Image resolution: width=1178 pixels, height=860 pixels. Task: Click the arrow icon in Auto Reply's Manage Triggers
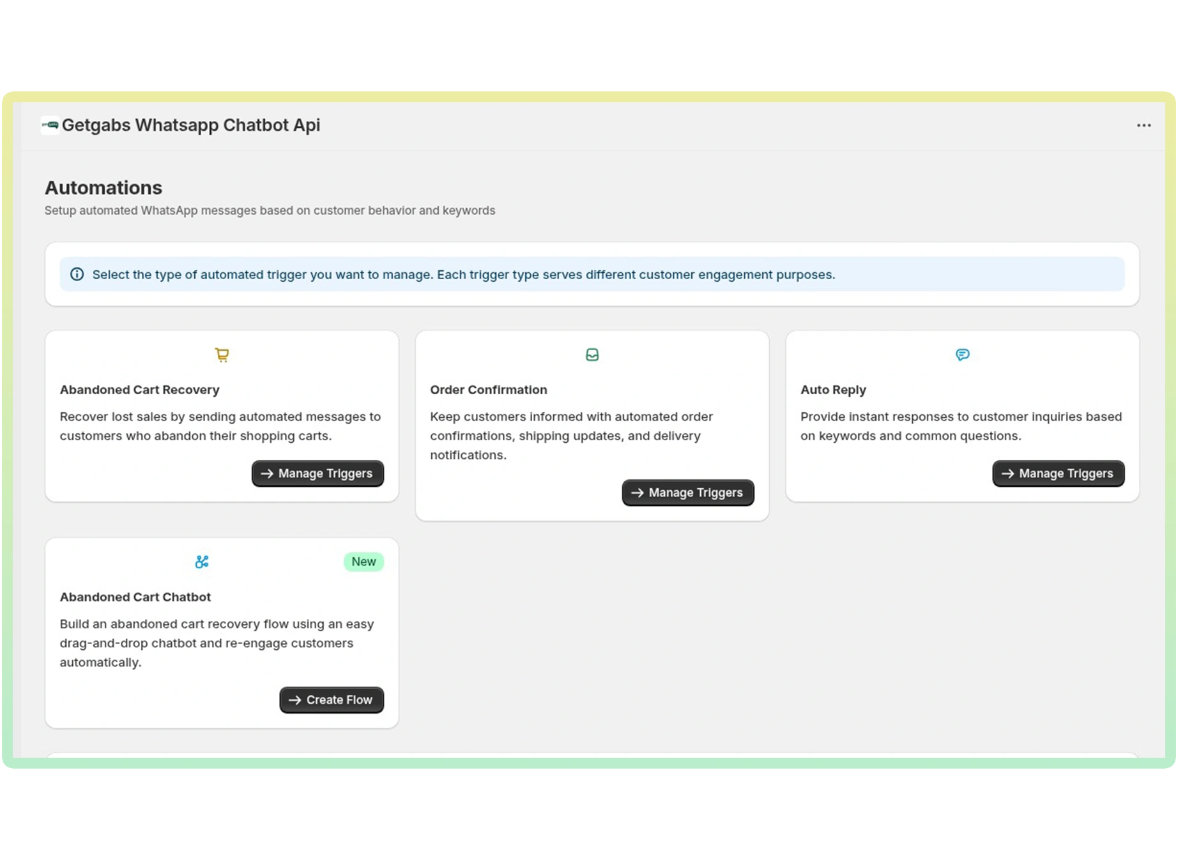[1008, 473]
